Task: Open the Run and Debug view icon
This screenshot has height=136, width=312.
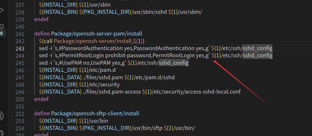Action: (x=2, y=10)
